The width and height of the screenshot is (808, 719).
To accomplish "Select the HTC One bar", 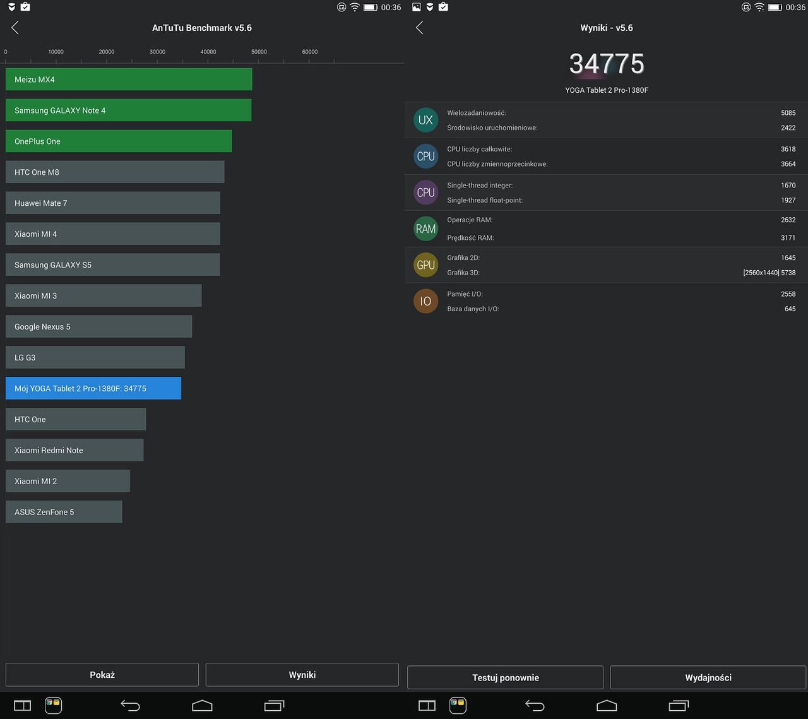I will pyautogui.click(x=76, y=420).
